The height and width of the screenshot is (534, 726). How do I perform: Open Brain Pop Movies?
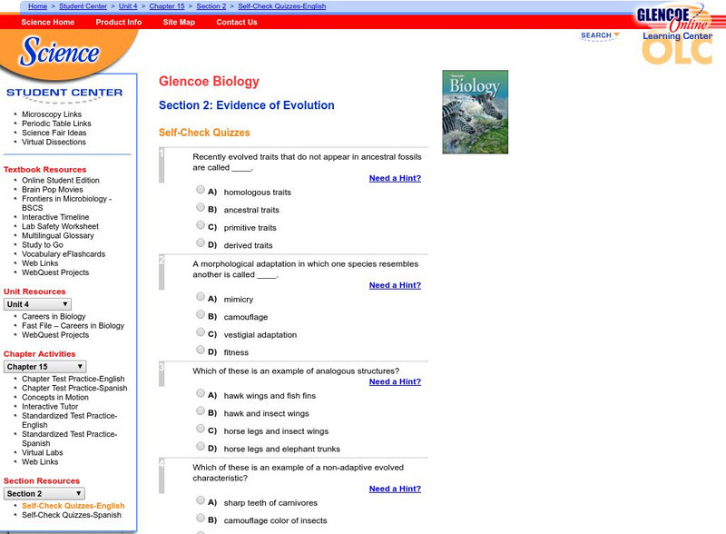[53, 189]
